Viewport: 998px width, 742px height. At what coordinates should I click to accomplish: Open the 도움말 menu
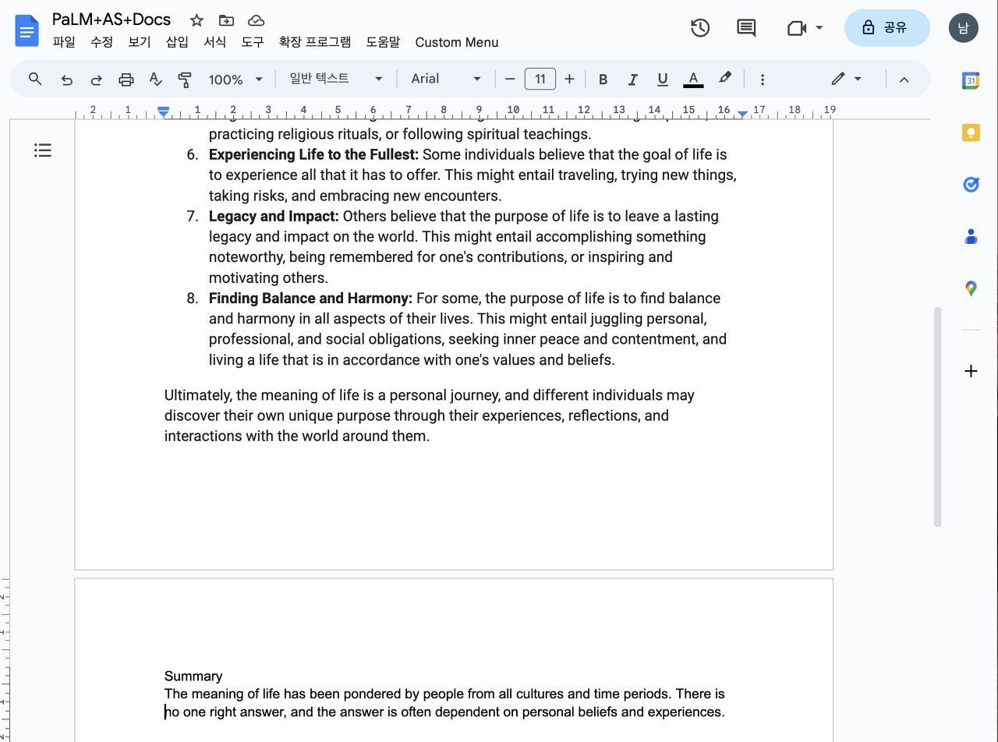coord(383,42)
